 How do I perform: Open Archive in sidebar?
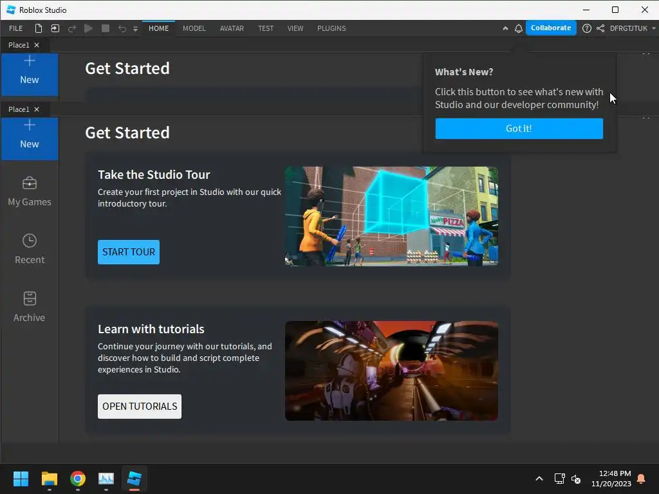(x=30, y=307)
